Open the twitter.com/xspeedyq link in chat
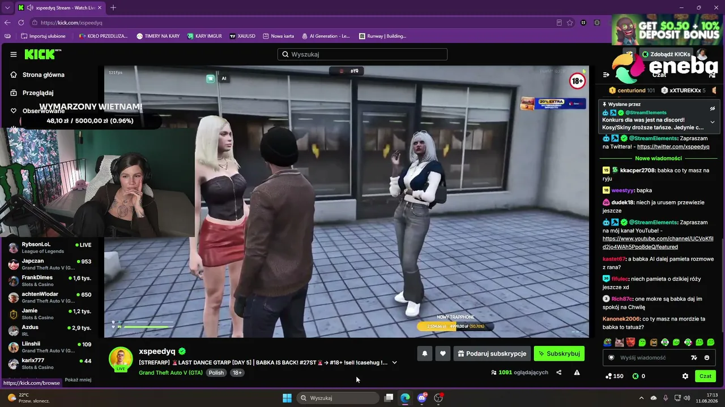725x407 pixels. tap(673, 146)
